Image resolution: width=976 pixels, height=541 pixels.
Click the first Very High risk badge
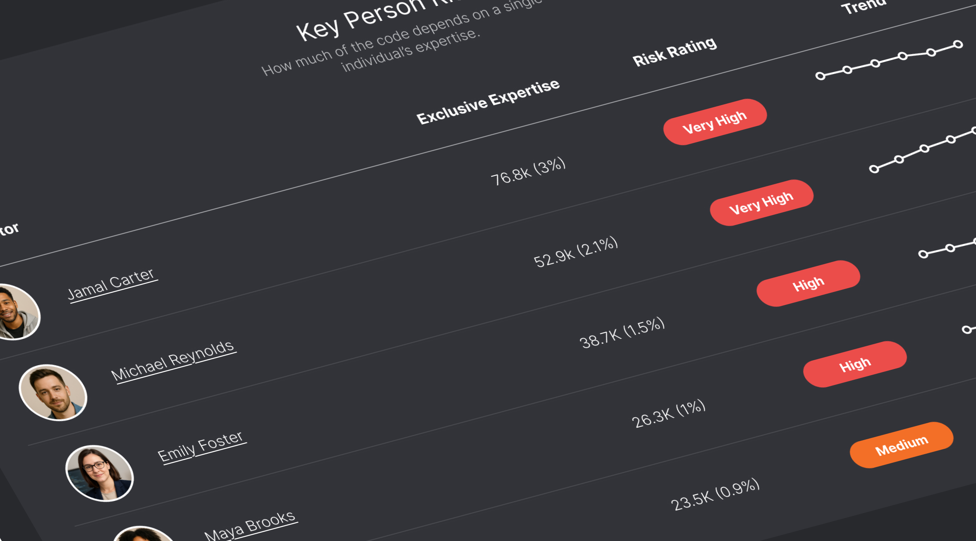[x=715, y=122]
